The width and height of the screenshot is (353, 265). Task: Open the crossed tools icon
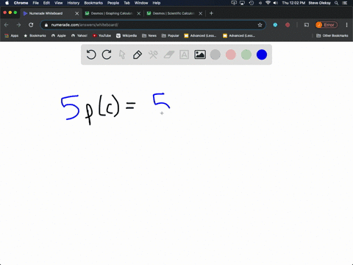point(153,54)
